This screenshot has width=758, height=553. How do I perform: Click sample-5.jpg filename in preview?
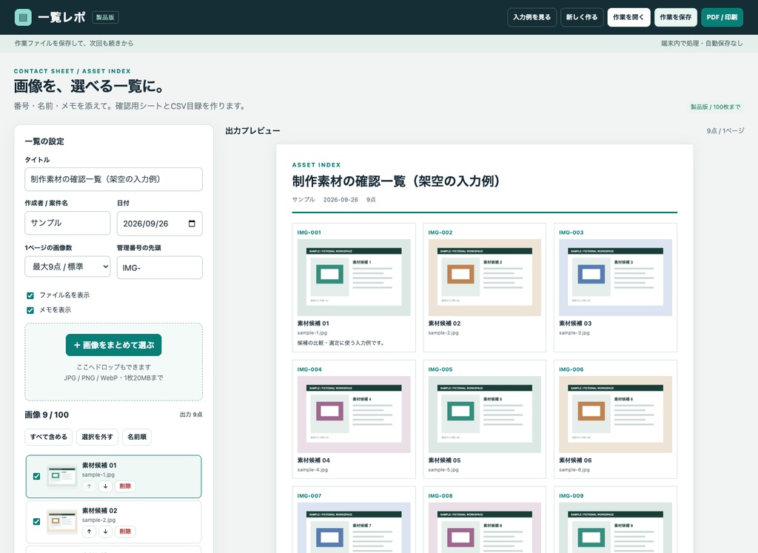tap(443, 469)
